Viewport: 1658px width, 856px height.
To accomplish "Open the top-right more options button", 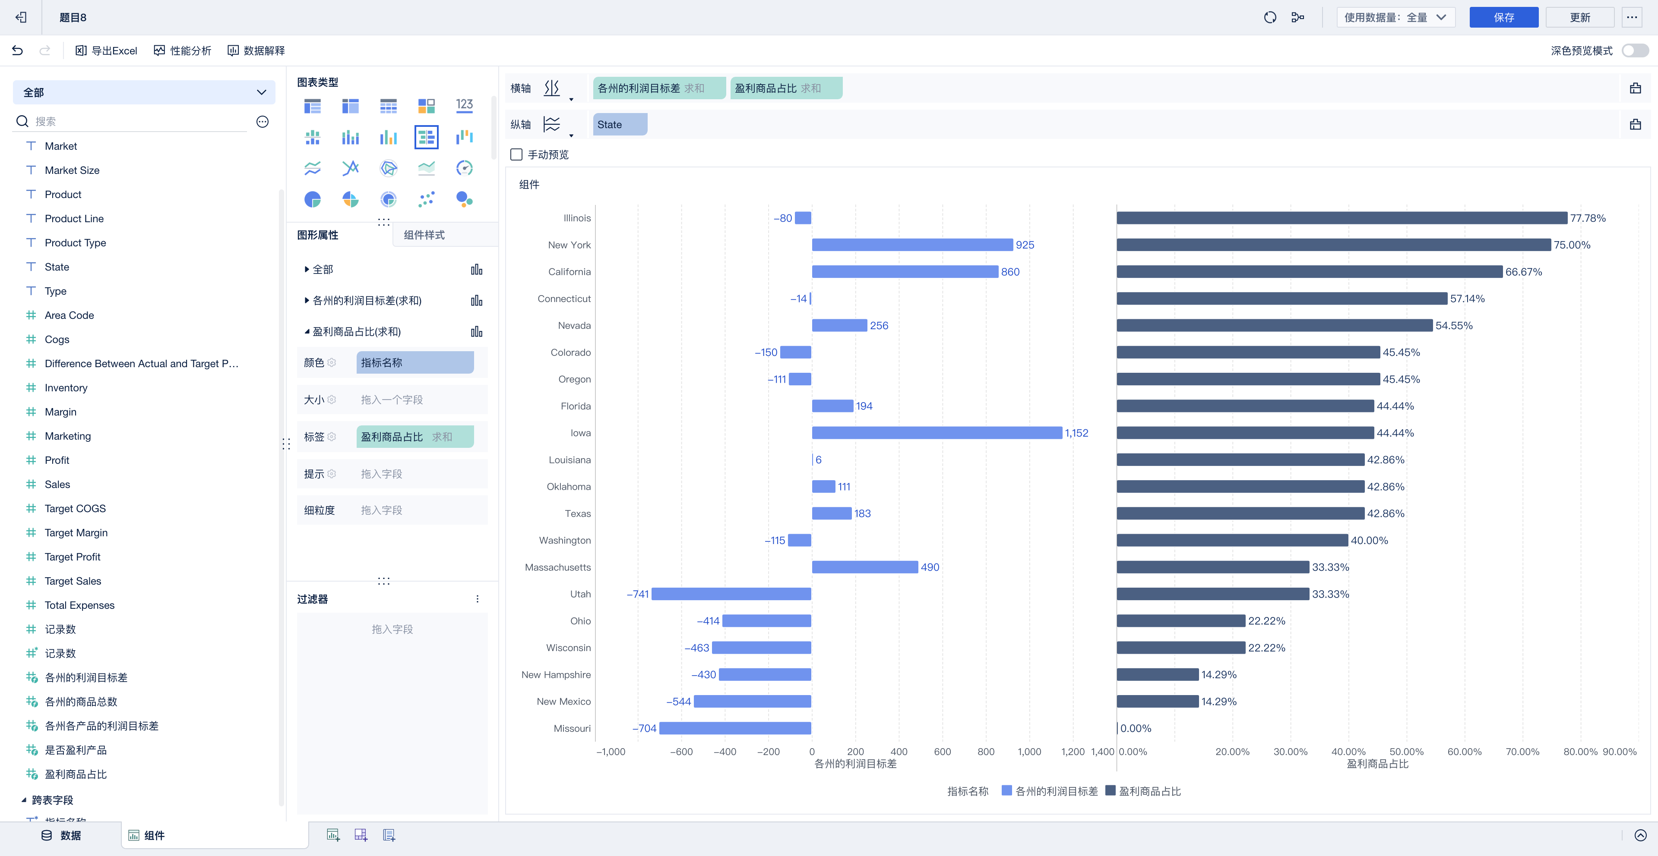I will click(x=1632, y=17).
